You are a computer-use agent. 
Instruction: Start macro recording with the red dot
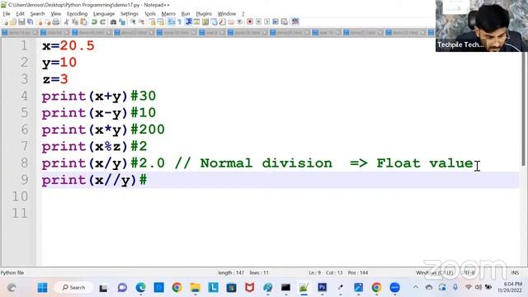pyautogui.click(x=250, y=22)
